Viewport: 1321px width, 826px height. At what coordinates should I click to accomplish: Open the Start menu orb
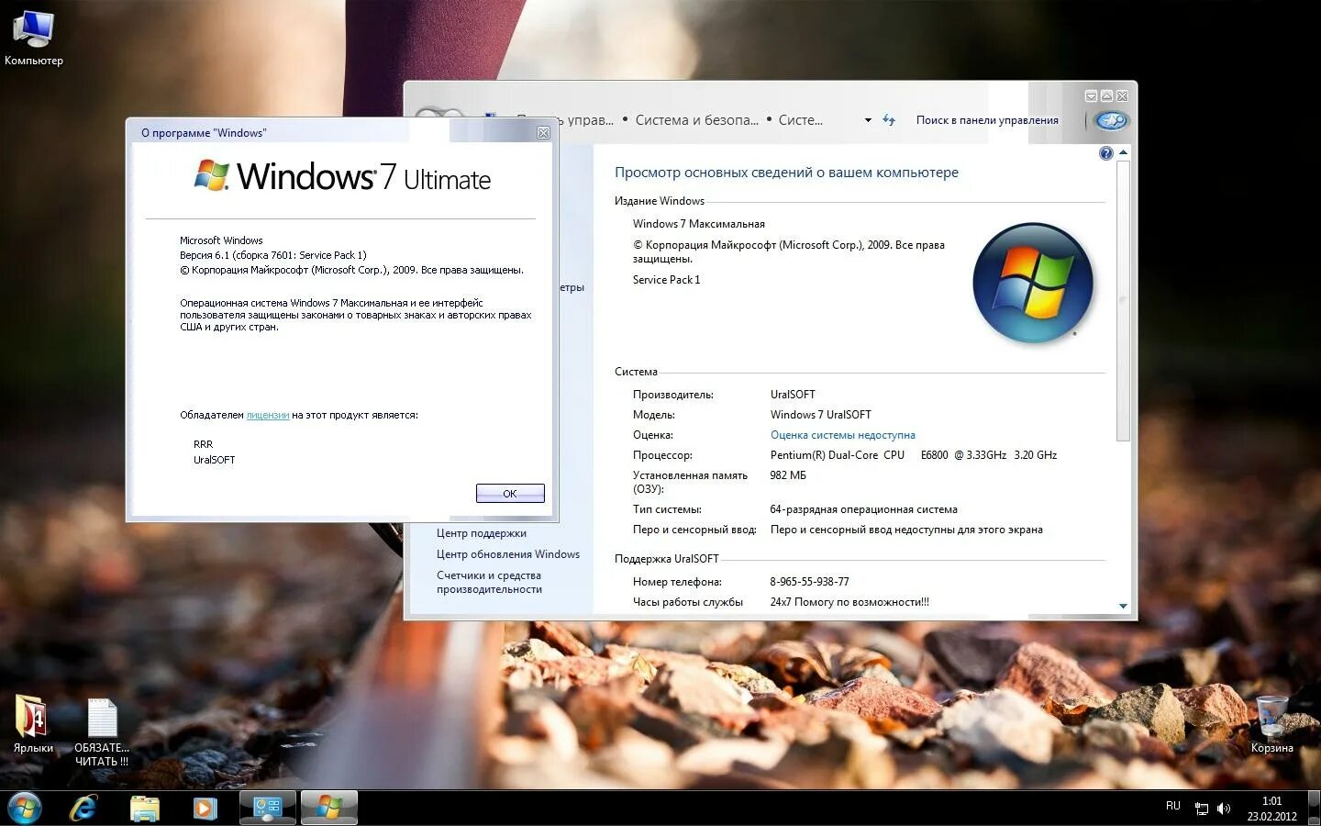tap(25, 808)
